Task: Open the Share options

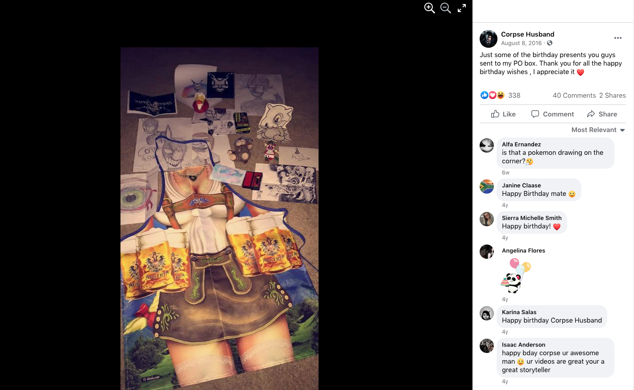Action: pyautogui.click(x=602, y=114)
